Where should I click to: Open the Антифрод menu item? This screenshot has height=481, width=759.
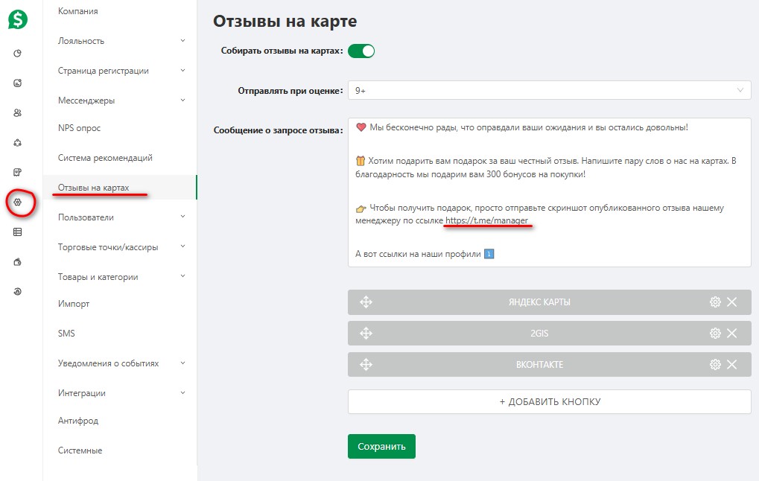pos(78,421)
